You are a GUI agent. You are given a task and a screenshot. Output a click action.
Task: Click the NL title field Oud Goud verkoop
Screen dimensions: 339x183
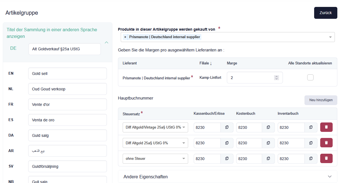tap(67, 89)
